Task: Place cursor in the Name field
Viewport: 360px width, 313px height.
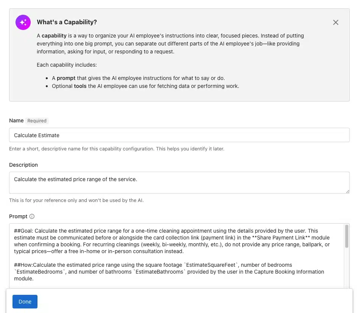Action: [151, 135]
